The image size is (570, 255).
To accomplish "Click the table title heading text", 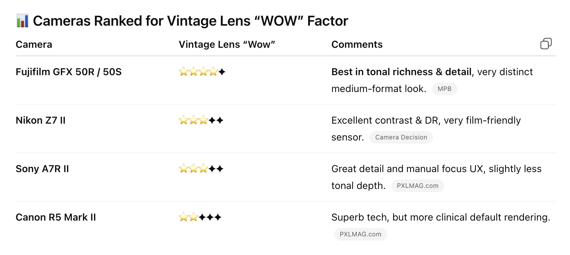I will click(190, 21).
